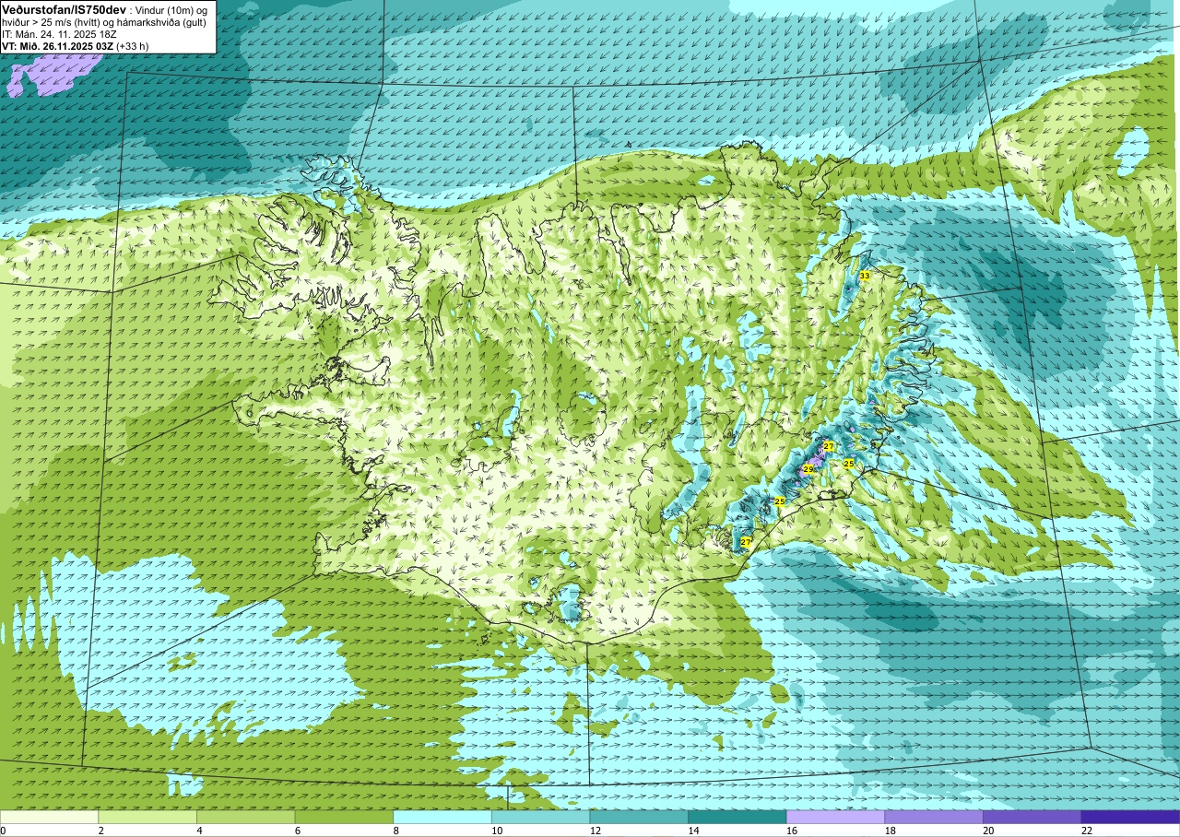Viewport: 1180px width, 837px height.
Task: Click the 8–10 m/s light cyan legend swatch
Action: 442,817
